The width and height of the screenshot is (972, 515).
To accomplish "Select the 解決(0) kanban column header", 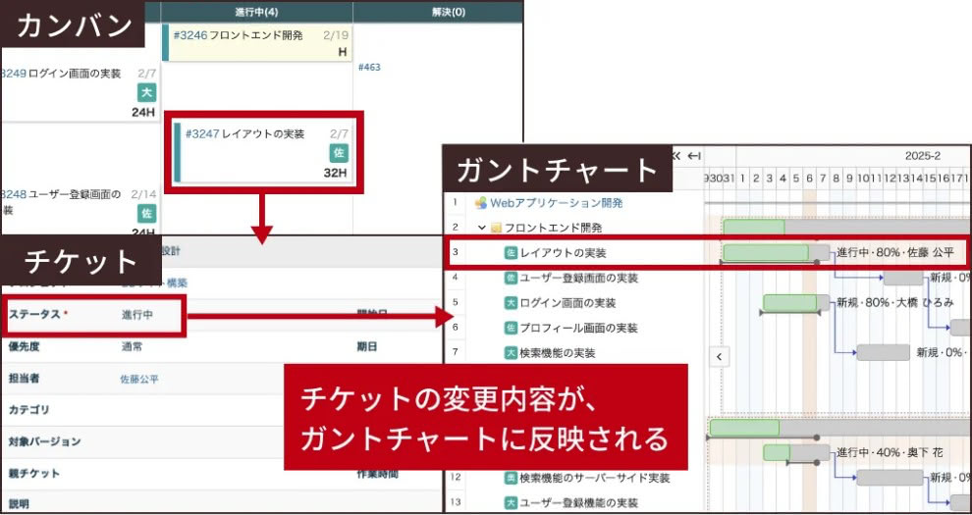I will [447, 12].
